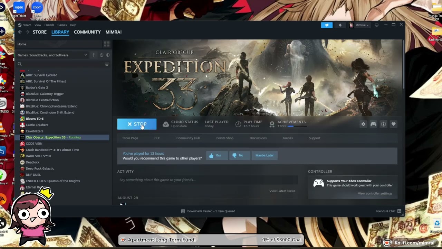This screenshot has height=249, width=442.
Task: Open advanced library filters icon
Action: pyautogui.click(x=107, y=64)
